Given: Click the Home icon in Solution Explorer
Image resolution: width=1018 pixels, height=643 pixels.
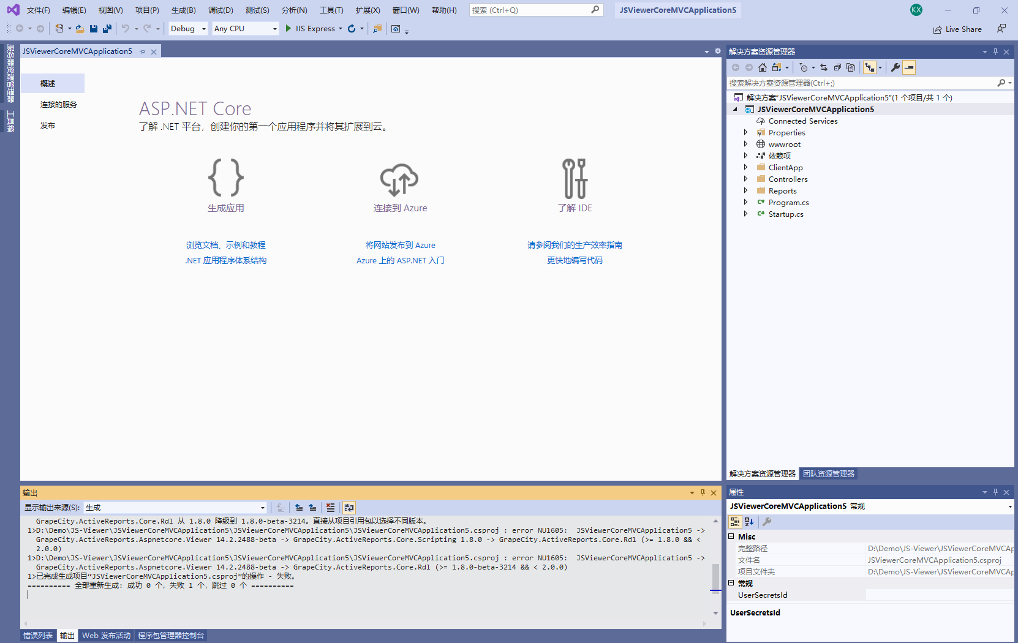Looking at the screenshot, I should [x=763, y=67].
